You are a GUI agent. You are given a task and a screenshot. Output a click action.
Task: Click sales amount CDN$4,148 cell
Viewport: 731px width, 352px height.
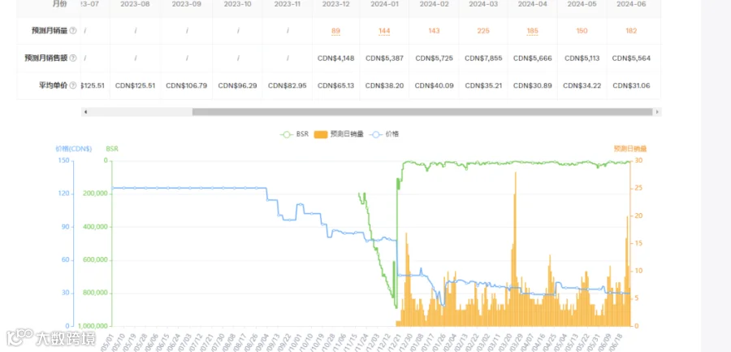[x=335, y=59]
